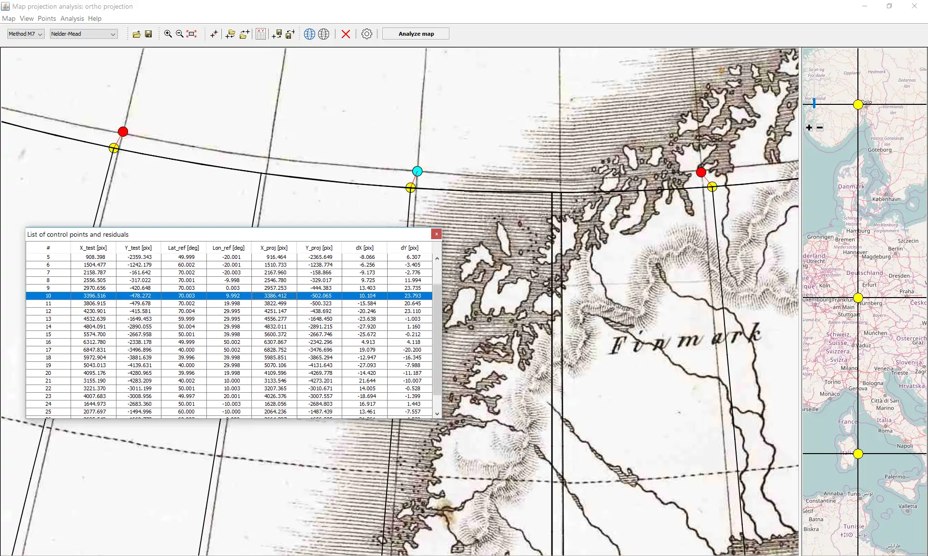
Task: Click the Analyze map button
Action: tap(416, 34)
